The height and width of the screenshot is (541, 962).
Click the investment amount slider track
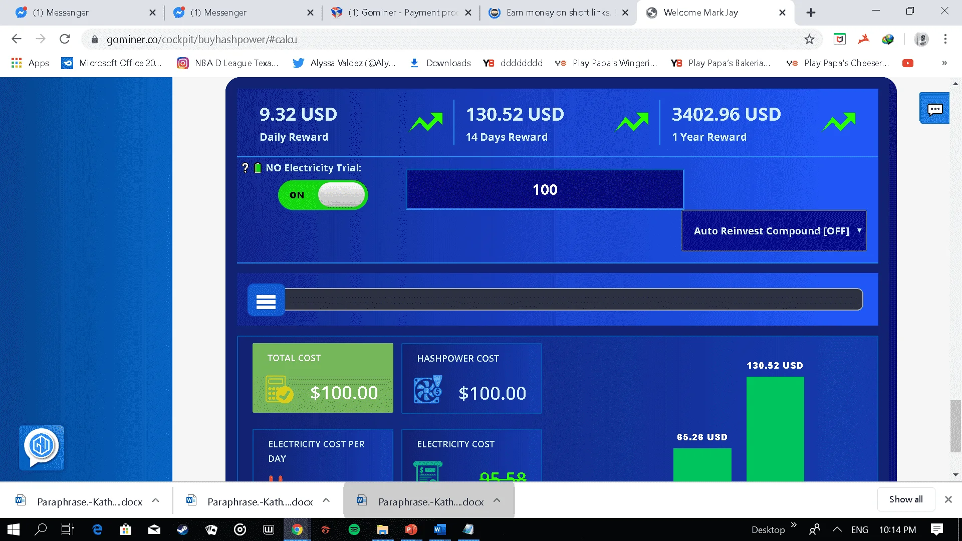(574, 300)
